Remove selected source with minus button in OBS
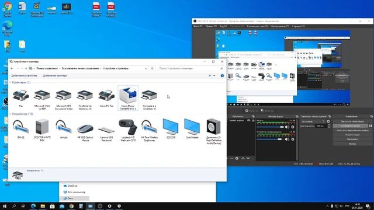Viewport: 374px width, 210px height. point(231,158)
